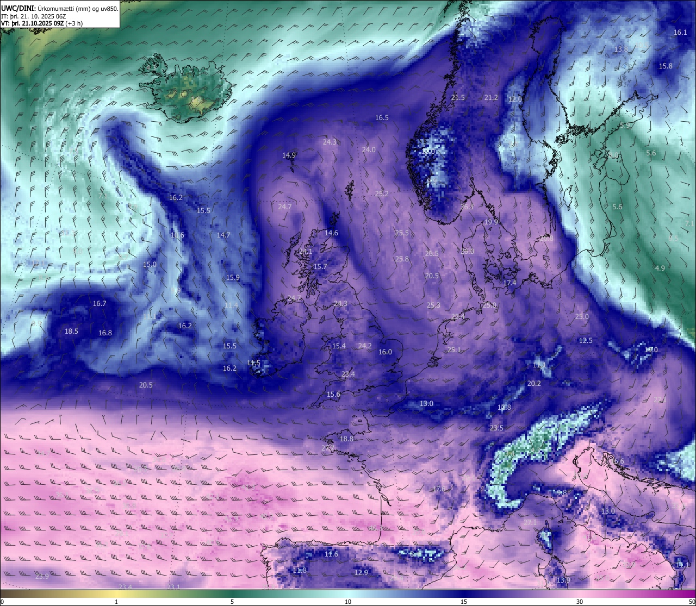
Task: Click the value 15.7 over Scotland
Action: click(x=320, y=267)
